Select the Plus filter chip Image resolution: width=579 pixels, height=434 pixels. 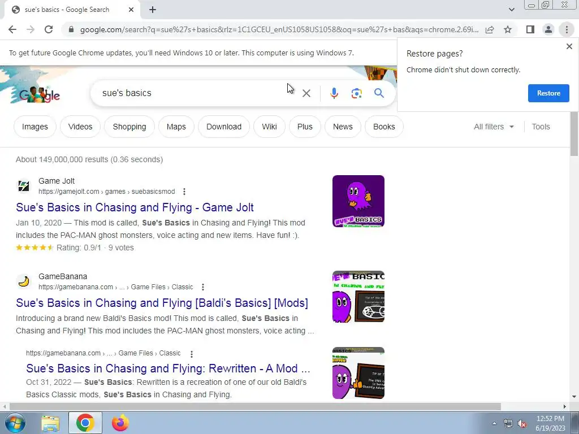pyautogui.click(x=305, y=127)
